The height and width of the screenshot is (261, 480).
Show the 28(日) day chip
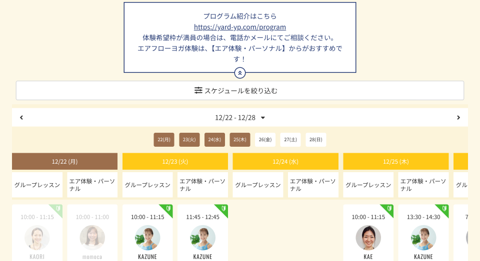[x=315, y=140]
